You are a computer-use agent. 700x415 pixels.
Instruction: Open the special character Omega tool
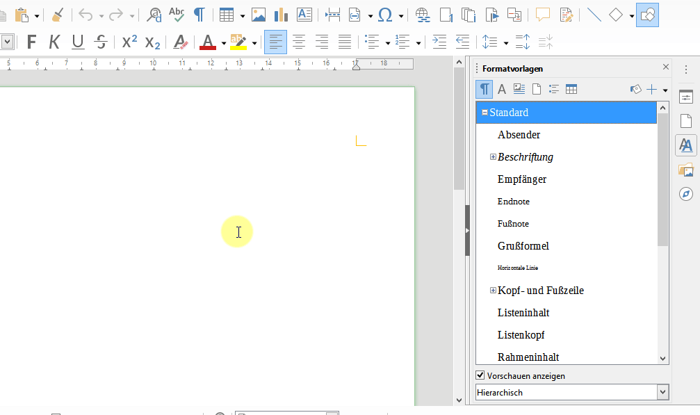tap(385, 15)
